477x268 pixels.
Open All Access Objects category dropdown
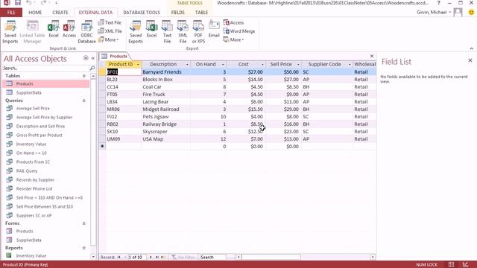point(86,58)
